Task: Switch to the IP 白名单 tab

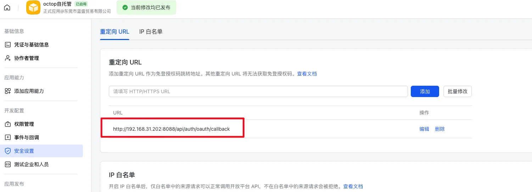Action: pos(151,32)
